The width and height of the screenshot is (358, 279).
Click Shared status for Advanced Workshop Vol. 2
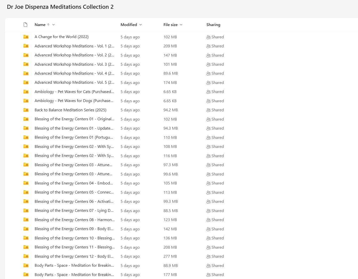[215, 55]
